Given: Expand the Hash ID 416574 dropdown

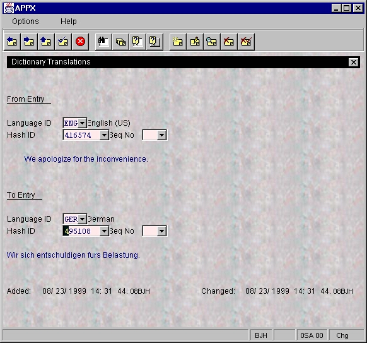Looking at the screenshot, I should 104,135.
